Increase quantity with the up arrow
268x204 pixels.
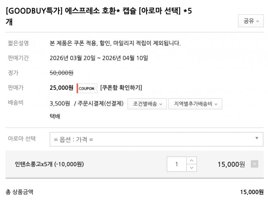coord(191,161)
